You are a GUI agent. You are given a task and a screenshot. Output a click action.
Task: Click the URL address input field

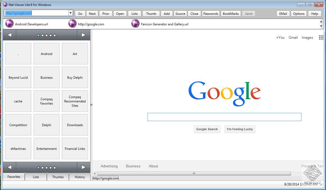[37, 13]
